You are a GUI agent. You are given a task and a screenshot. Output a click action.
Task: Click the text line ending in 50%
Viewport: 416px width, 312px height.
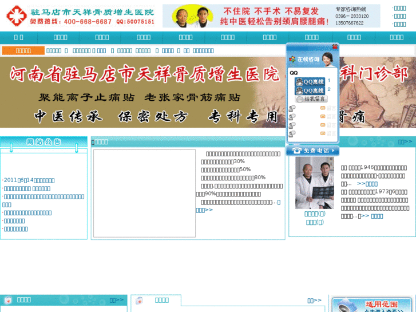[226, 169]
